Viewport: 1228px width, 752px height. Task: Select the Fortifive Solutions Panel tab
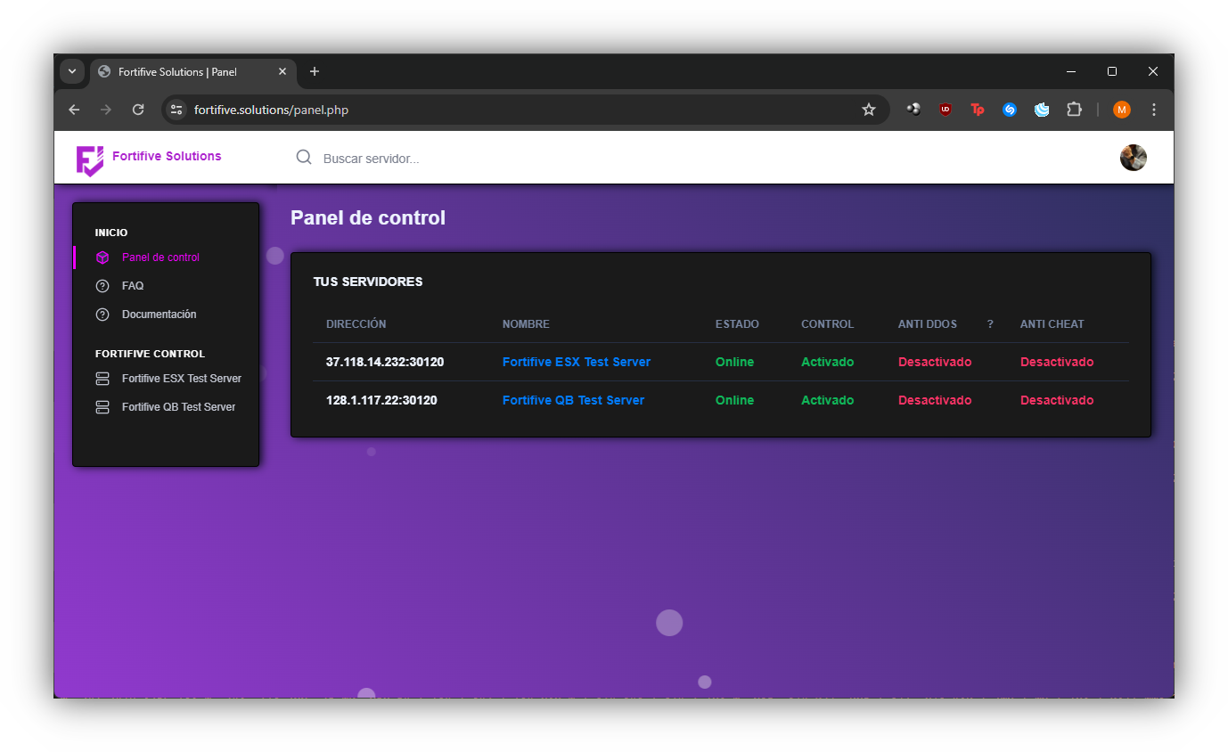[x=178, y=72]
